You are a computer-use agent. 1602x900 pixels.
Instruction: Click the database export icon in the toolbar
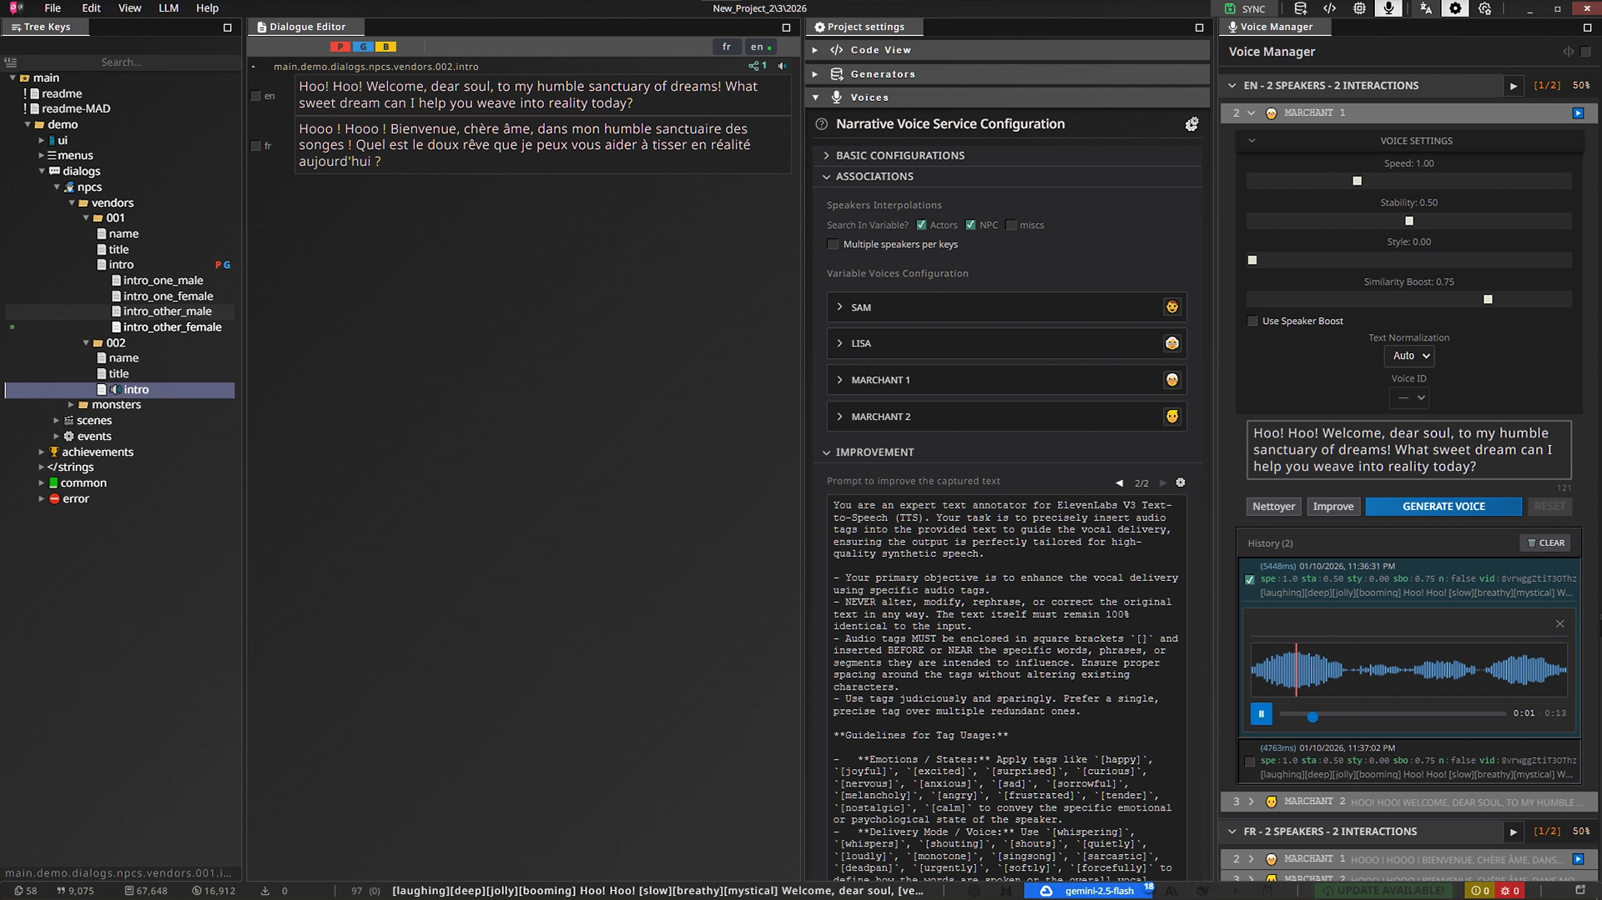point(1301,8)
